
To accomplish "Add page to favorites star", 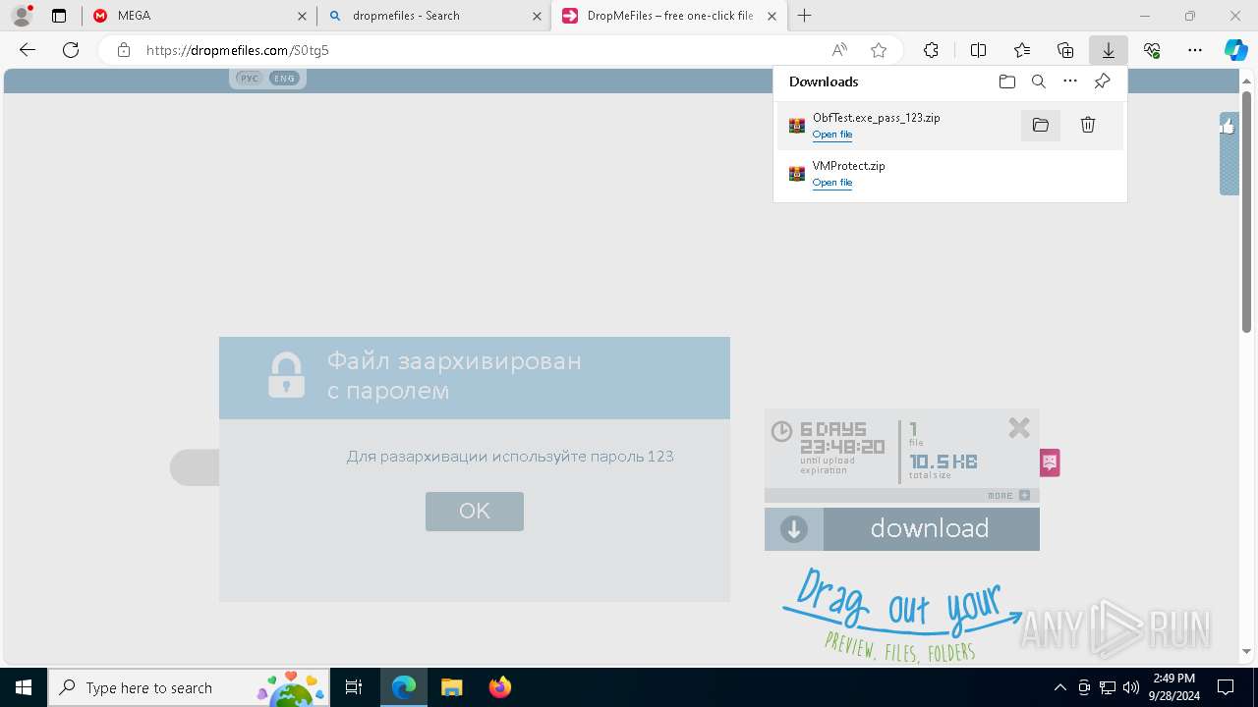I will [x=879, y=50].
